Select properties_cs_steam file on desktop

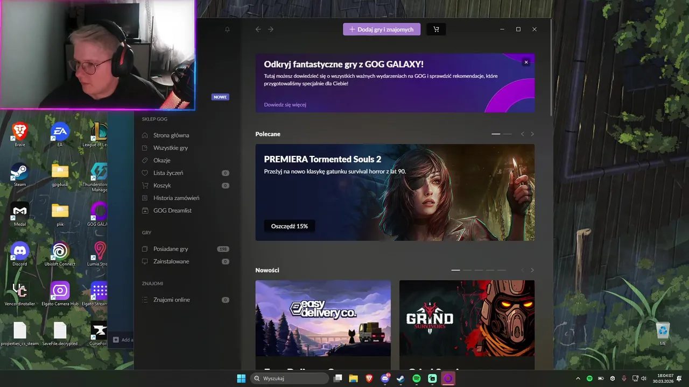20,333
